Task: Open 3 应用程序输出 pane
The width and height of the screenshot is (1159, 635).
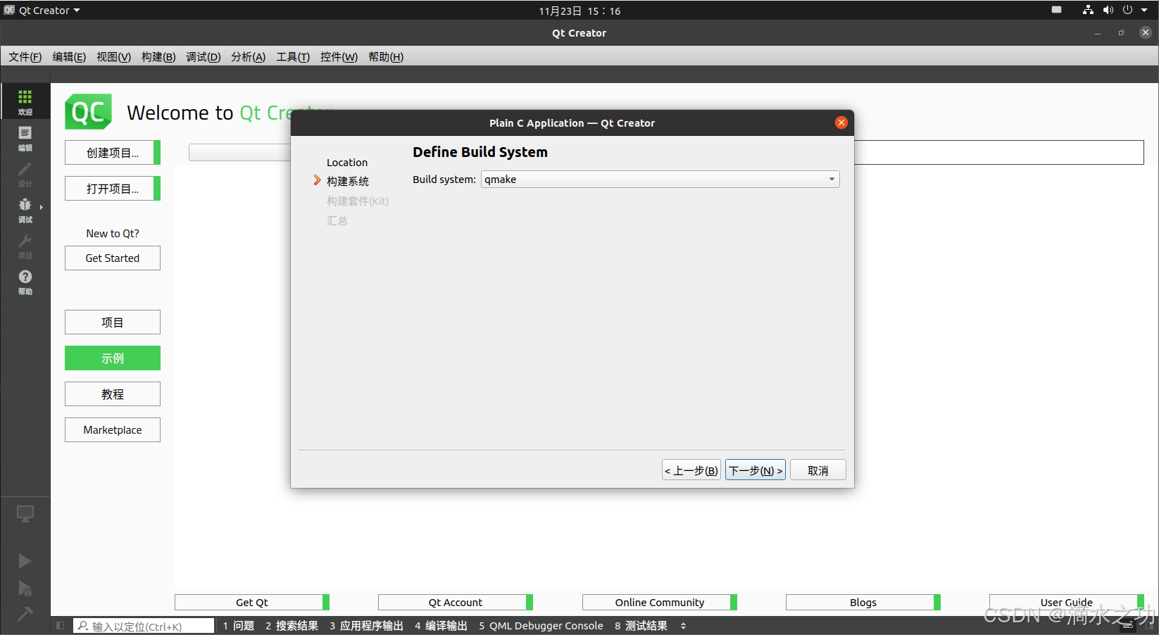Action: point(366,626)
